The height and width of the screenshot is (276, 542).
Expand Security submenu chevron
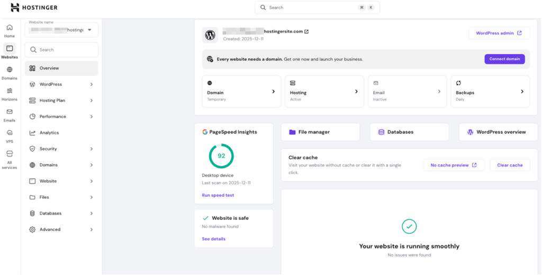tap(92, 149)
